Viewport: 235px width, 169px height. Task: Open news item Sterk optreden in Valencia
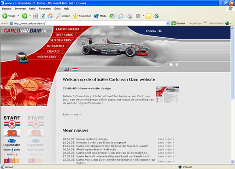coord(96,149)
